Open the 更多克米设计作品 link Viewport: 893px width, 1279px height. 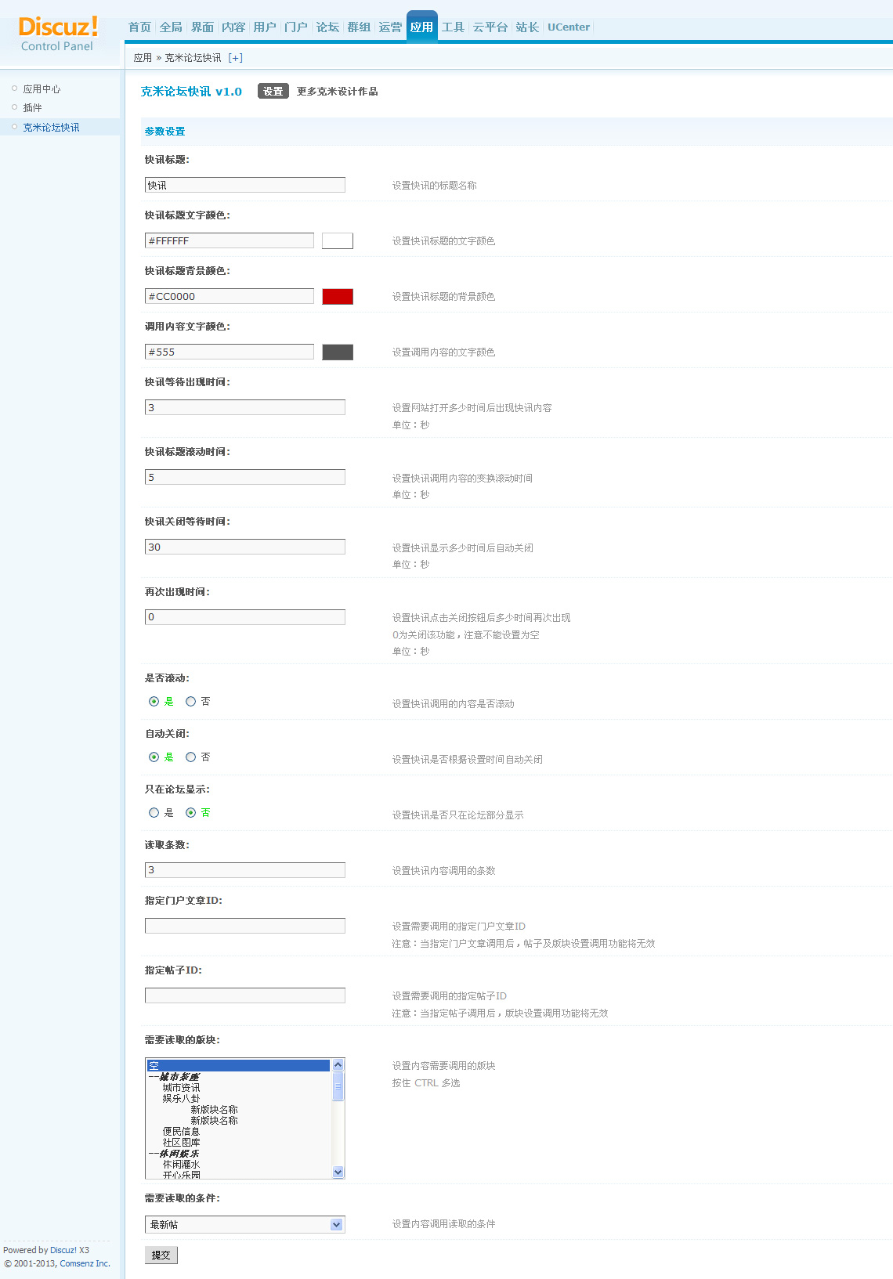337,92
